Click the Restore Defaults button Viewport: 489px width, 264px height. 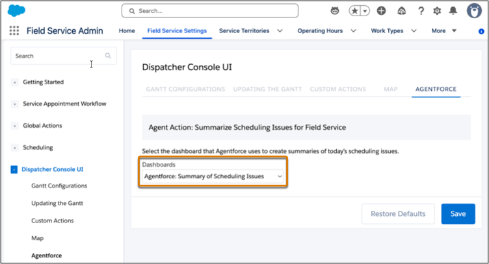(x=398, y=213)
